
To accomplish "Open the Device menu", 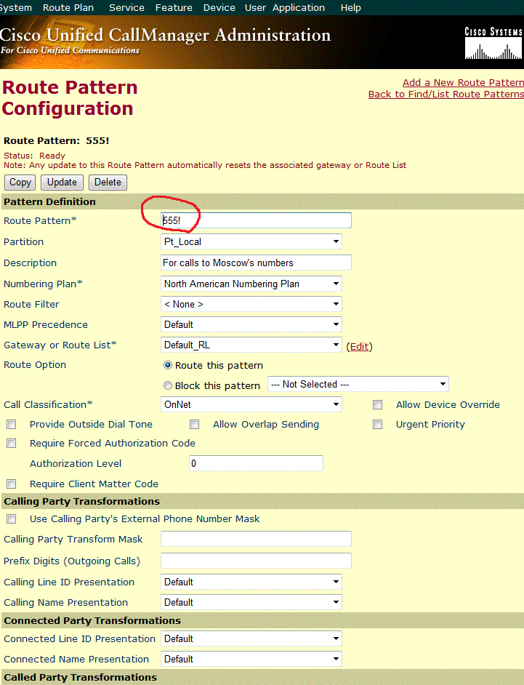I will (219, 8).
